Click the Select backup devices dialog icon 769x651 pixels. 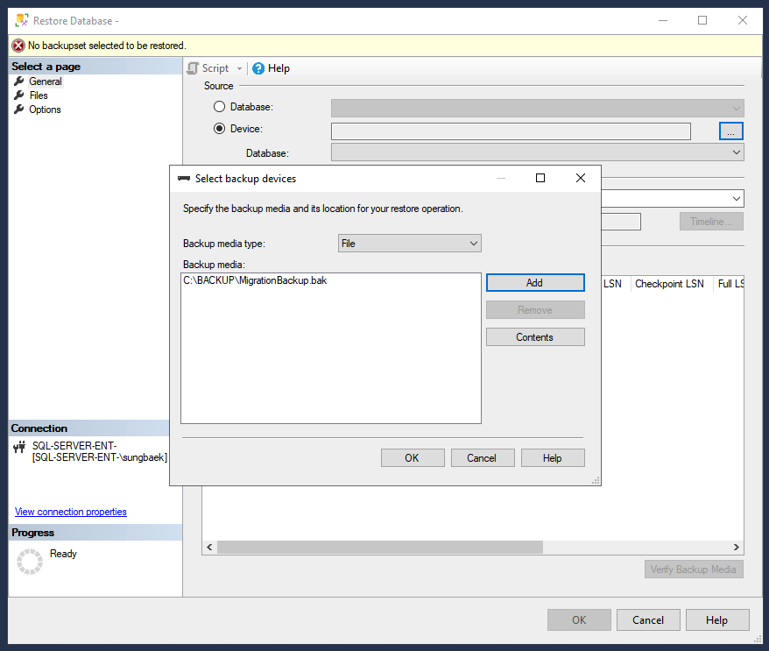[x=183, y=178]
